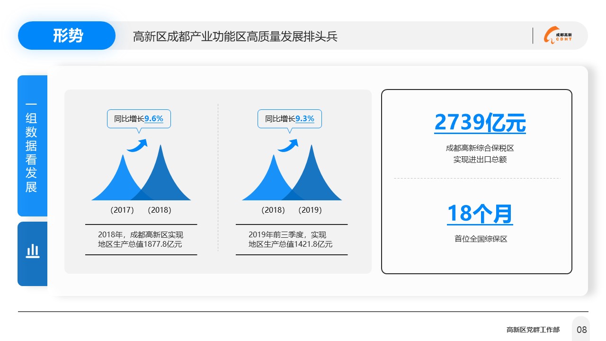Click footer text 高新区党群工作部
606x341 pixels.
pyautogui.click(x=533, y=330)
